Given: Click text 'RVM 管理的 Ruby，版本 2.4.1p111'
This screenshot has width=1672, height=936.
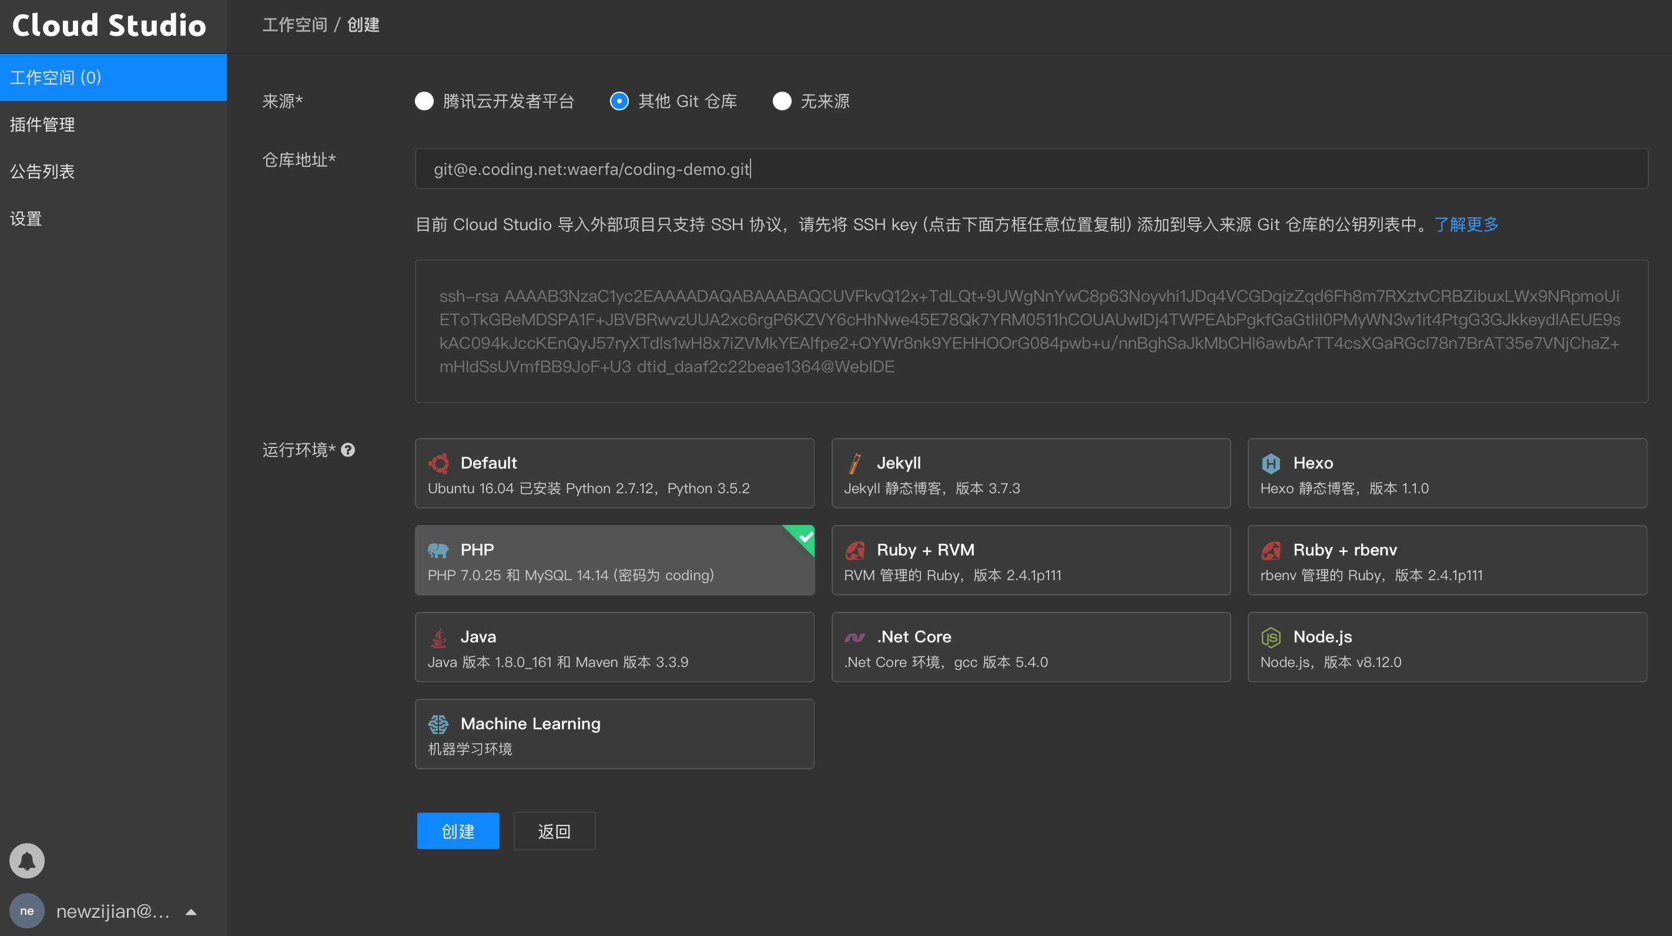Looking at the screenshot, I should [952, 575].
